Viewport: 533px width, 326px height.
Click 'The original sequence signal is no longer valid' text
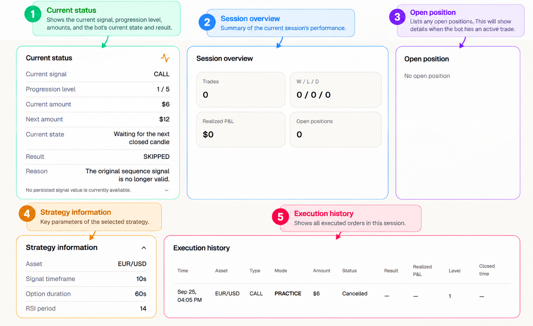coord(127,175)
